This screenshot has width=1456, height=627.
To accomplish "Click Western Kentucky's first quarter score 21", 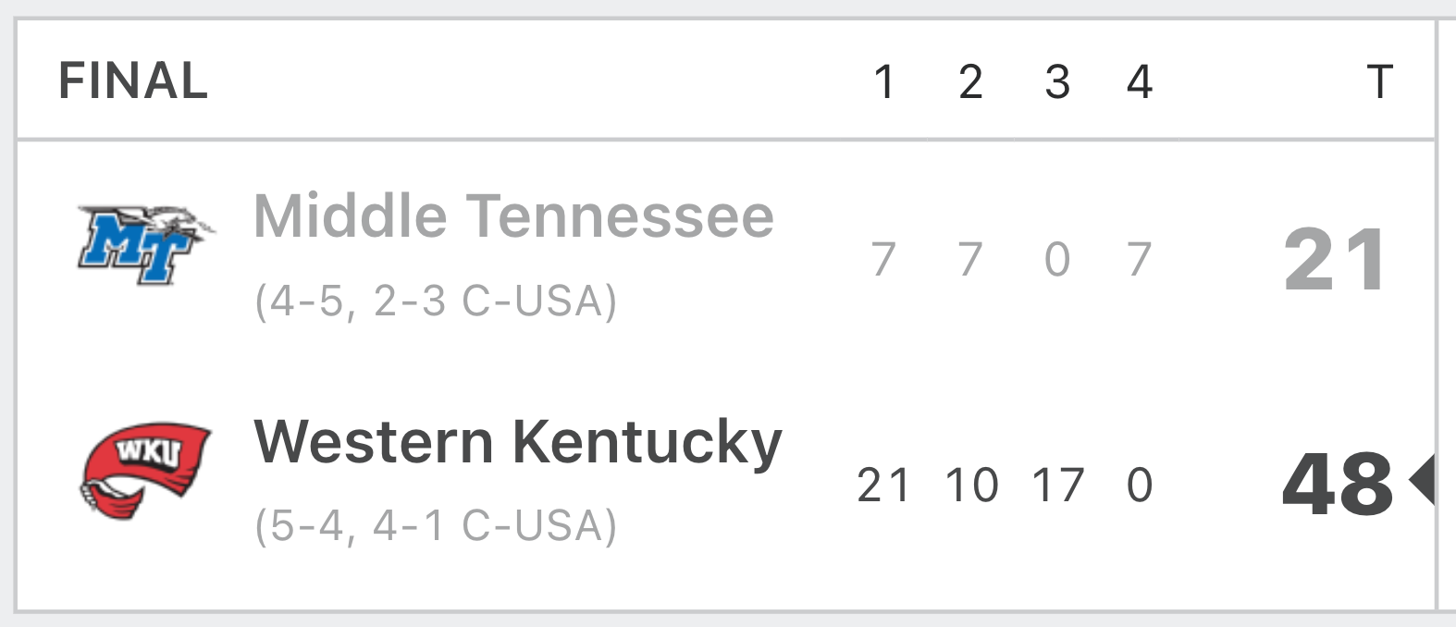I will (x=883, y=486).
